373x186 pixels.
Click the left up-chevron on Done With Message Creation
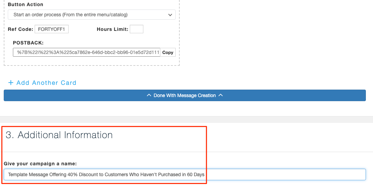click(x=149, y=95)
